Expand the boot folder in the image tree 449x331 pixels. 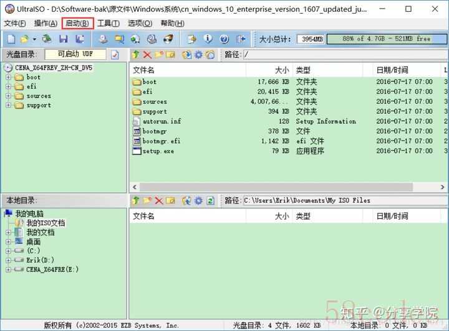click(8, 77)
